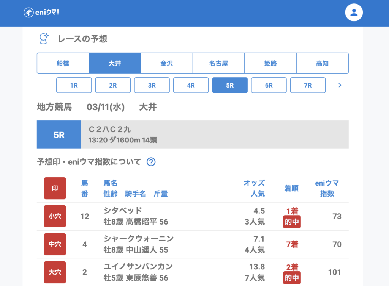Image resolution: width=389 pixels, height=286 pixels.
Task: Click the eniウマ! logo
Action: point(41,13)
